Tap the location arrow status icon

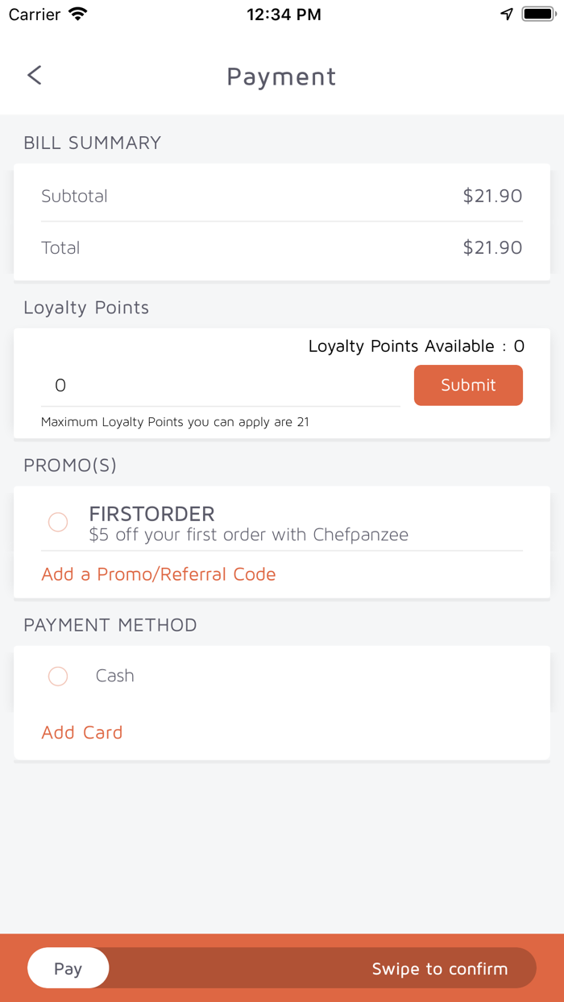coord(507,14)
